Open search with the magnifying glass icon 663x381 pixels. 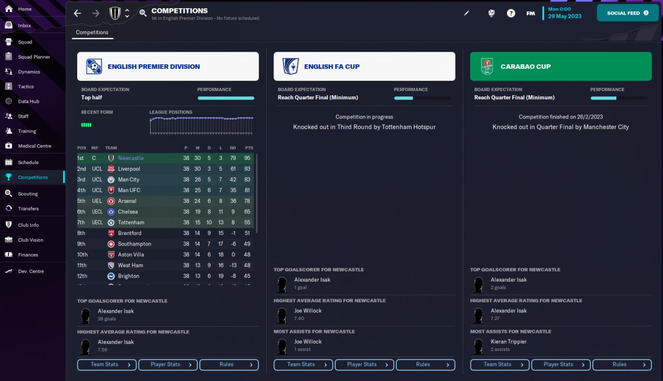point(143,13)
